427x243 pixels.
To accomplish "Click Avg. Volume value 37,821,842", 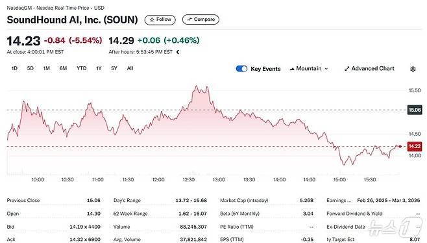I will coord(193,240).
